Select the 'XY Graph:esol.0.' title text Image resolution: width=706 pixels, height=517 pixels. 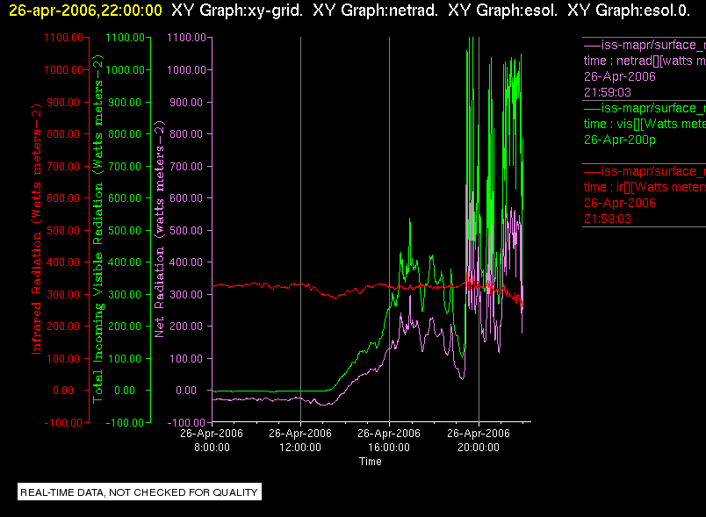tap(629, 11)
